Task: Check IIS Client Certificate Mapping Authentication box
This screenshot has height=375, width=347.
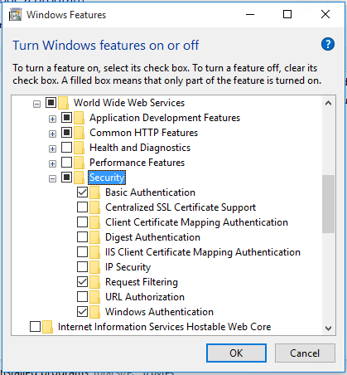Action: [82, 252]
